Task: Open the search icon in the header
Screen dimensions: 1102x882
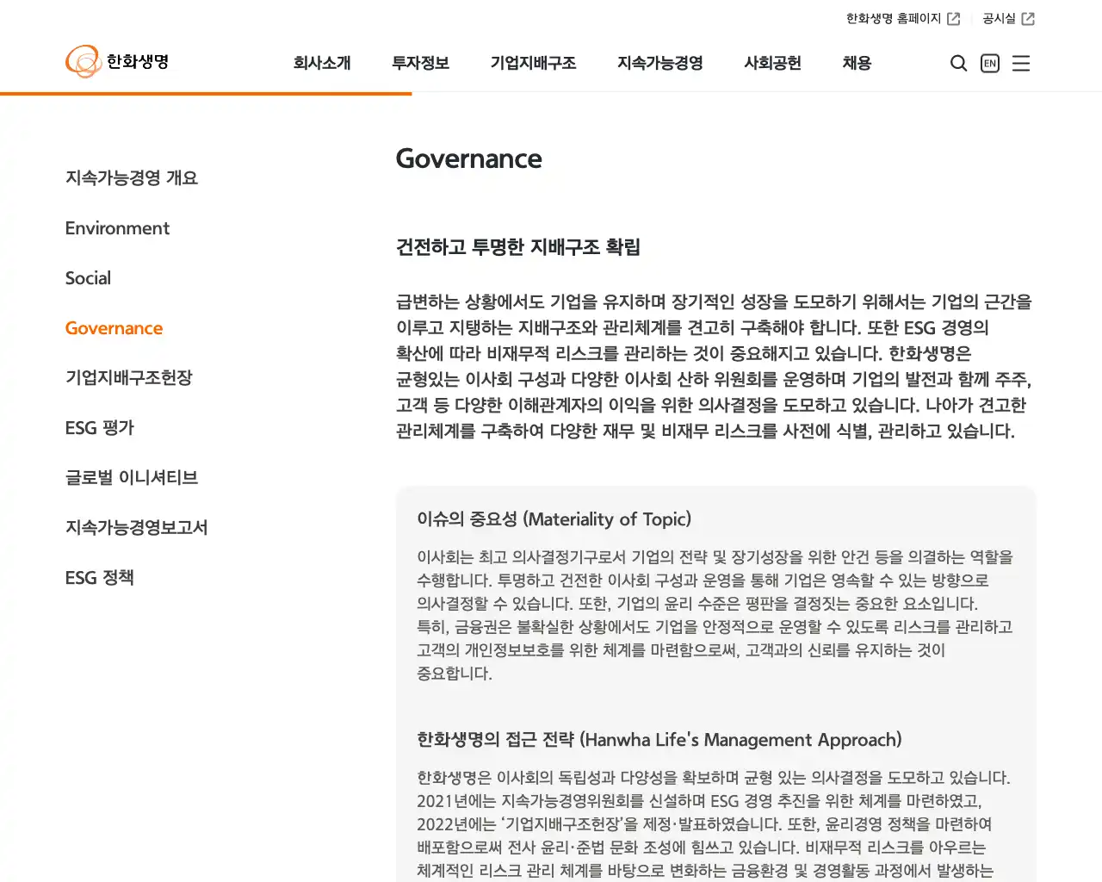Action: coord(958,63)
